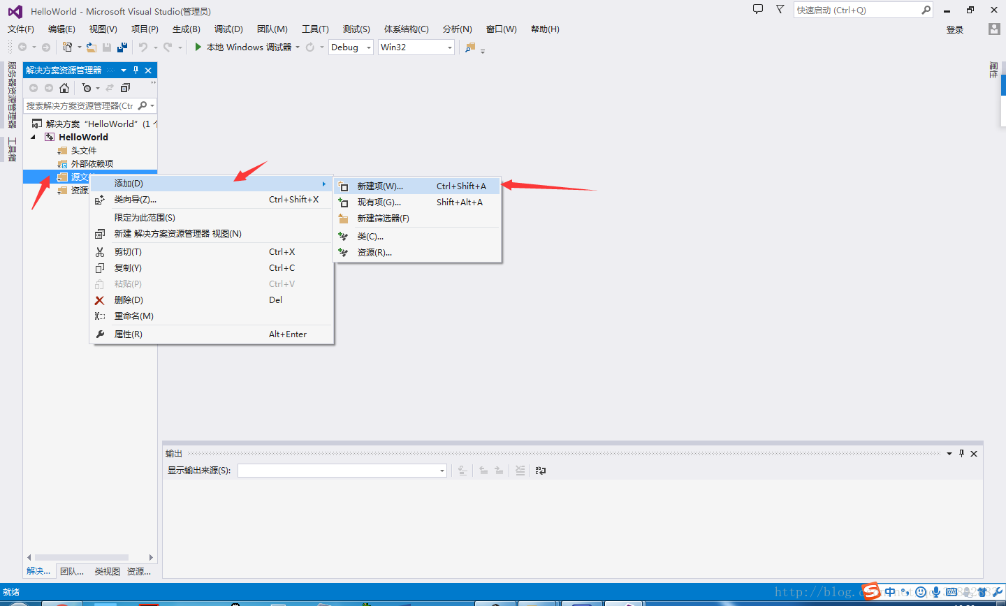Screen dimensions: 1006x606
Task: Pin the Solution Explorer panel
Action: point(136,70)
